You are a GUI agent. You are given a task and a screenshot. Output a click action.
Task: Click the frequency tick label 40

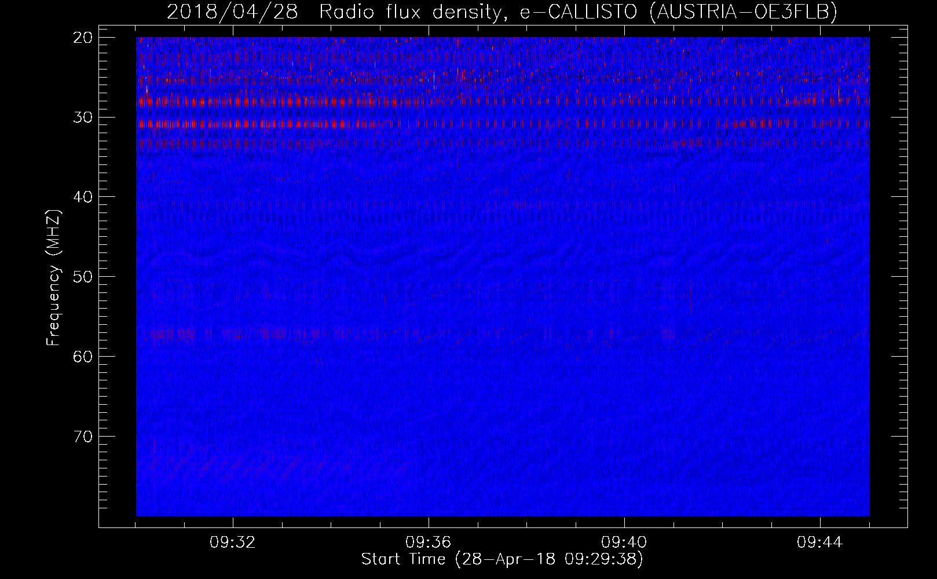[x=83, y=197]
